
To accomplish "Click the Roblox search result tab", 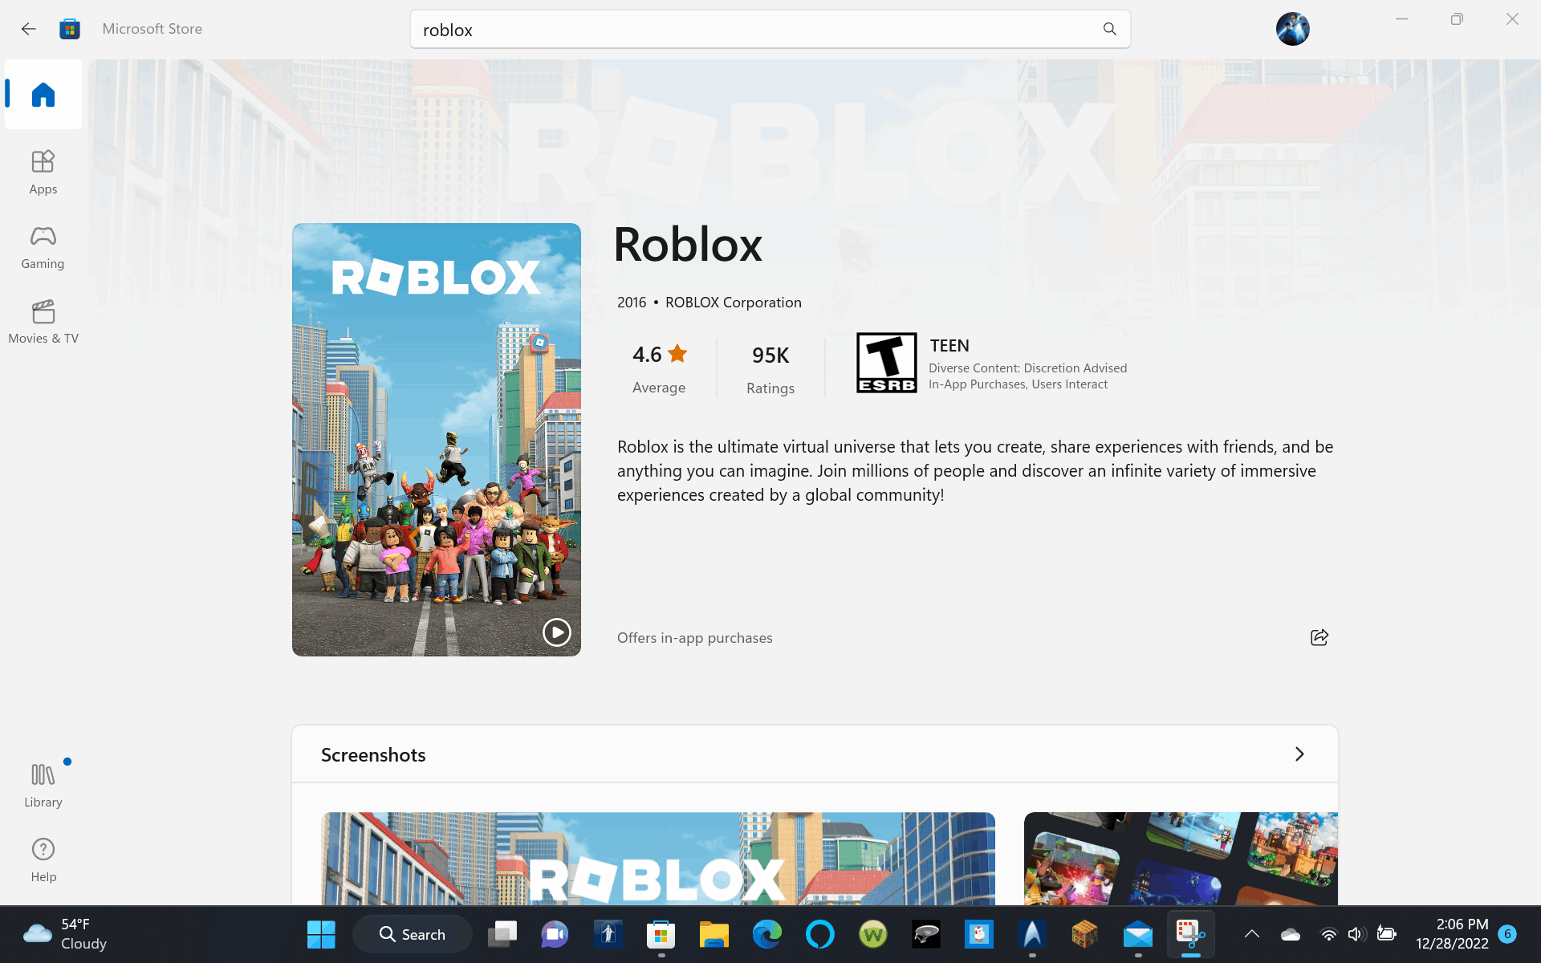I will [x=688, y=243].
